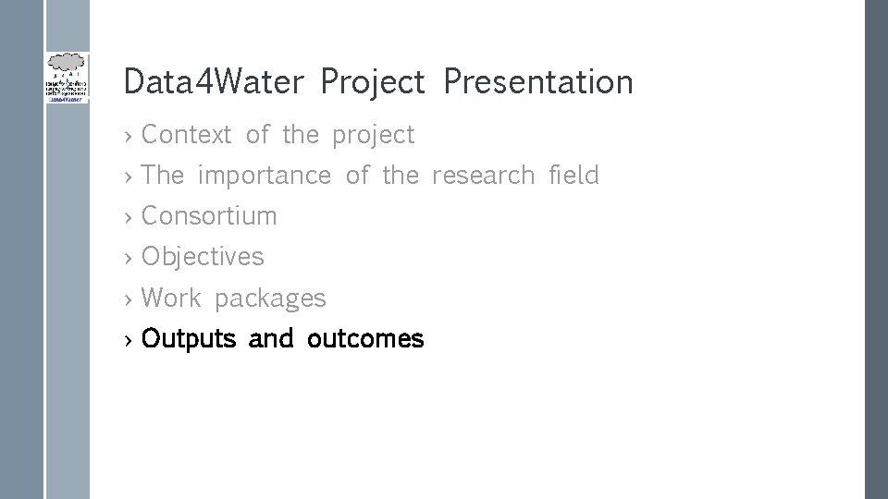Click the chevron bullet before Work packages

click(128, 299)
